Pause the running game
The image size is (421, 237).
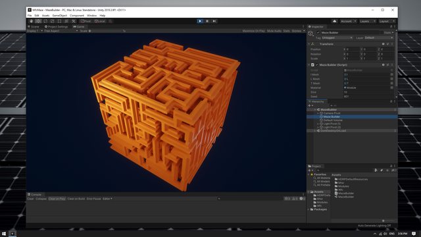click(207, 21)
